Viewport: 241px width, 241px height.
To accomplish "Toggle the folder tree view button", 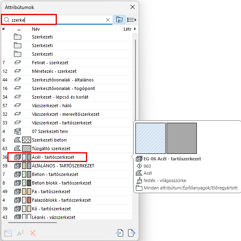I will click(119, 20).
